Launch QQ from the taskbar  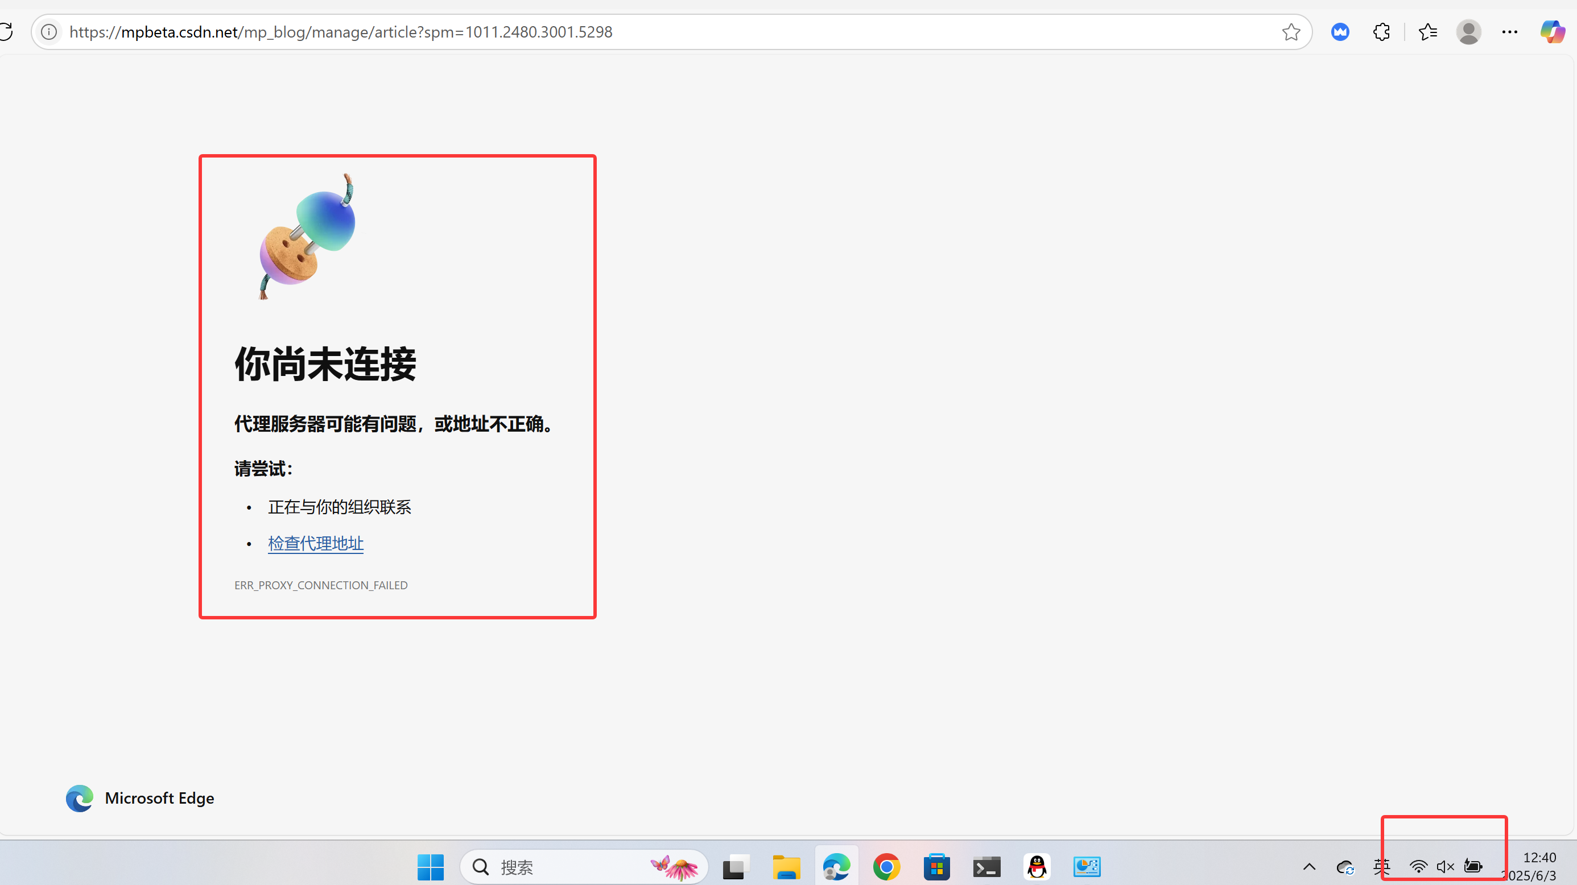1037,867
